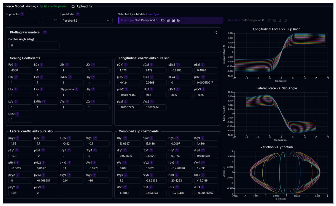
Task: Click help icon beside Tyre Model label
Action: (78, 14)
